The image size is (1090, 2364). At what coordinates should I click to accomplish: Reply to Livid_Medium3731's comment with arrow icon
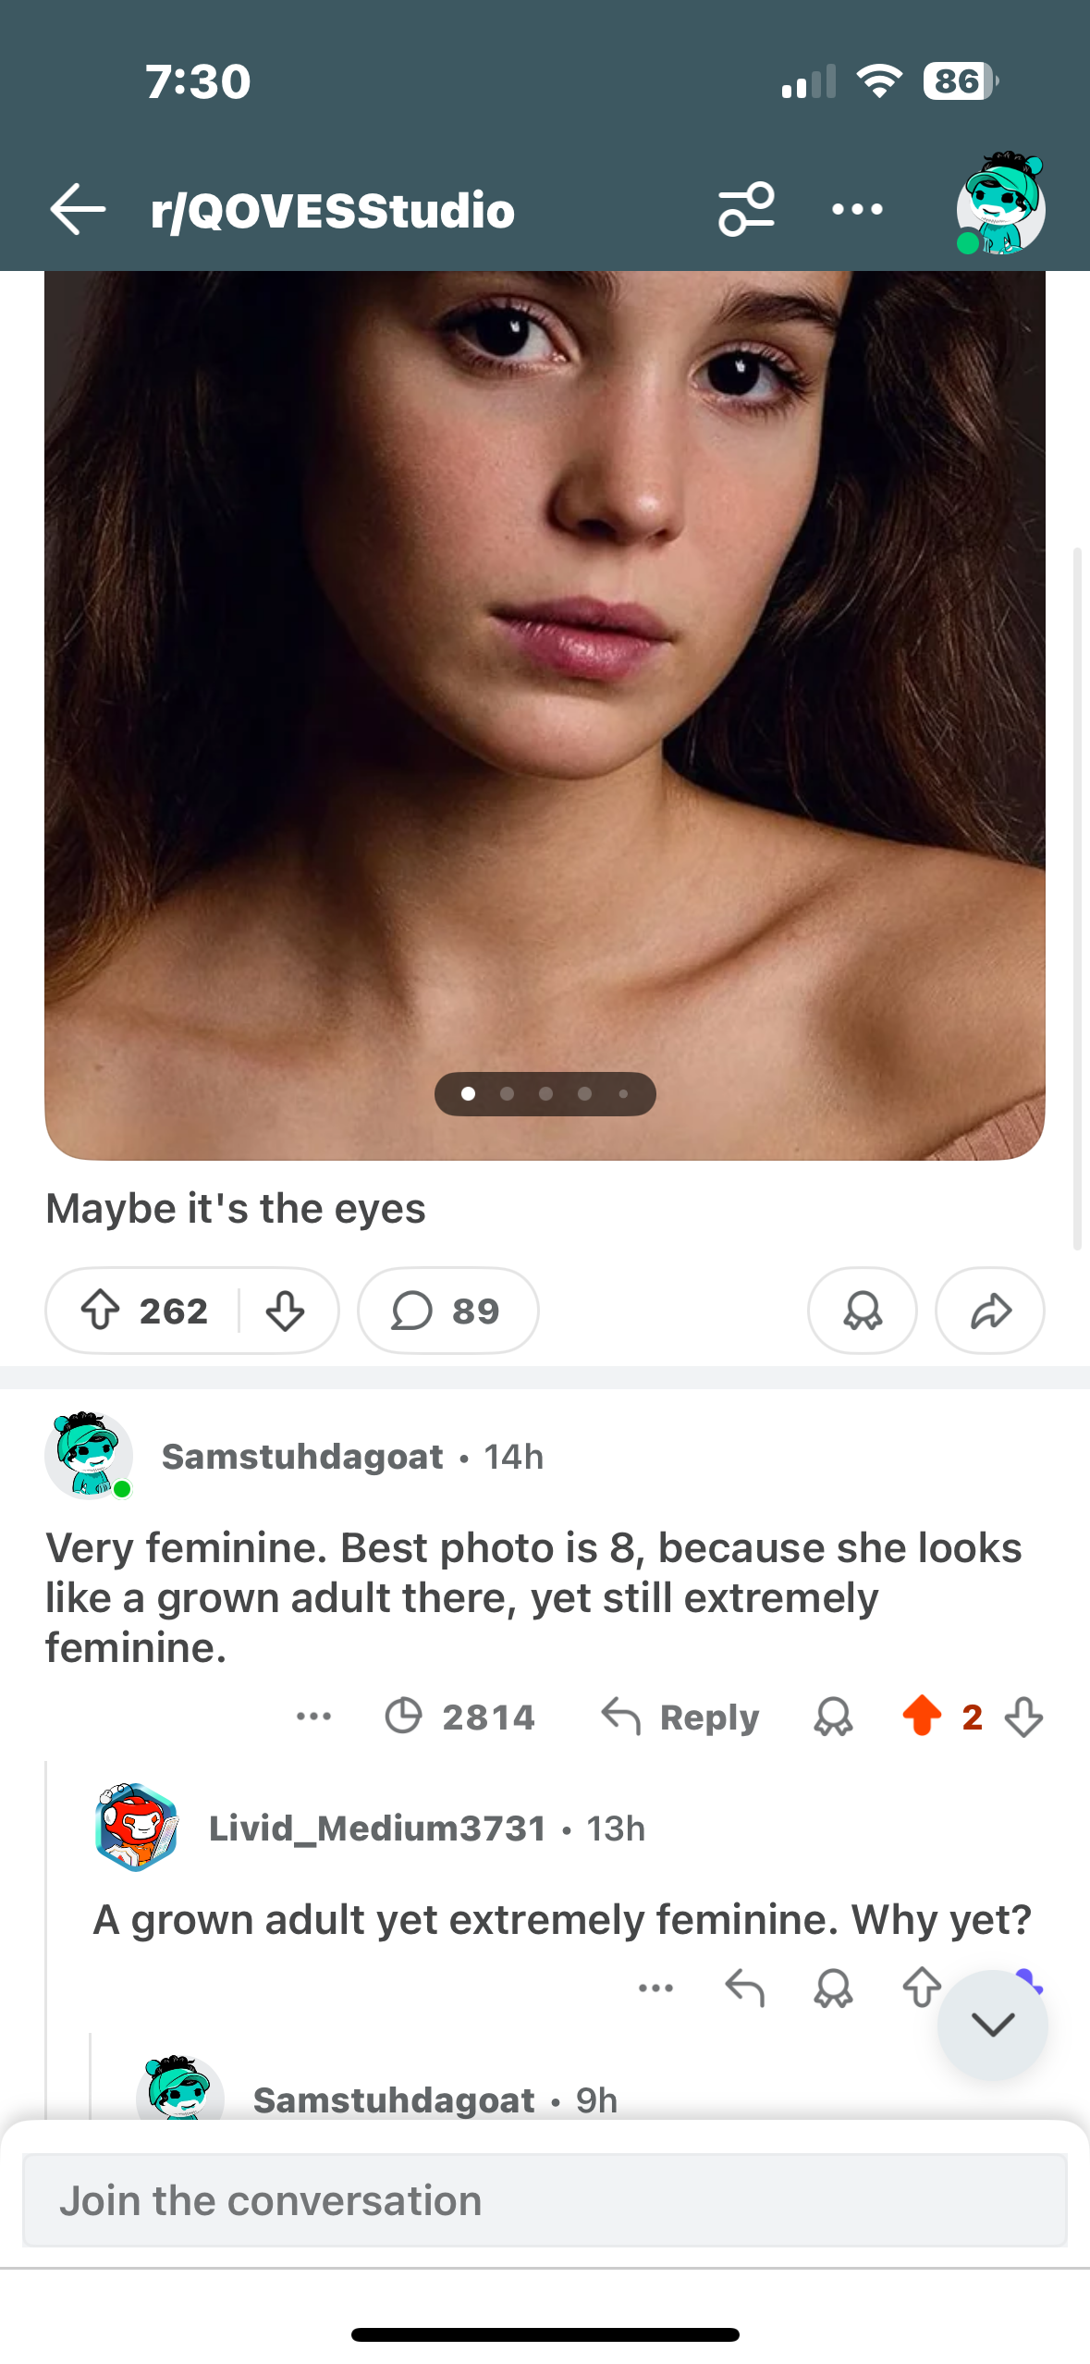pyautogui.click(x=745, y=1987)
